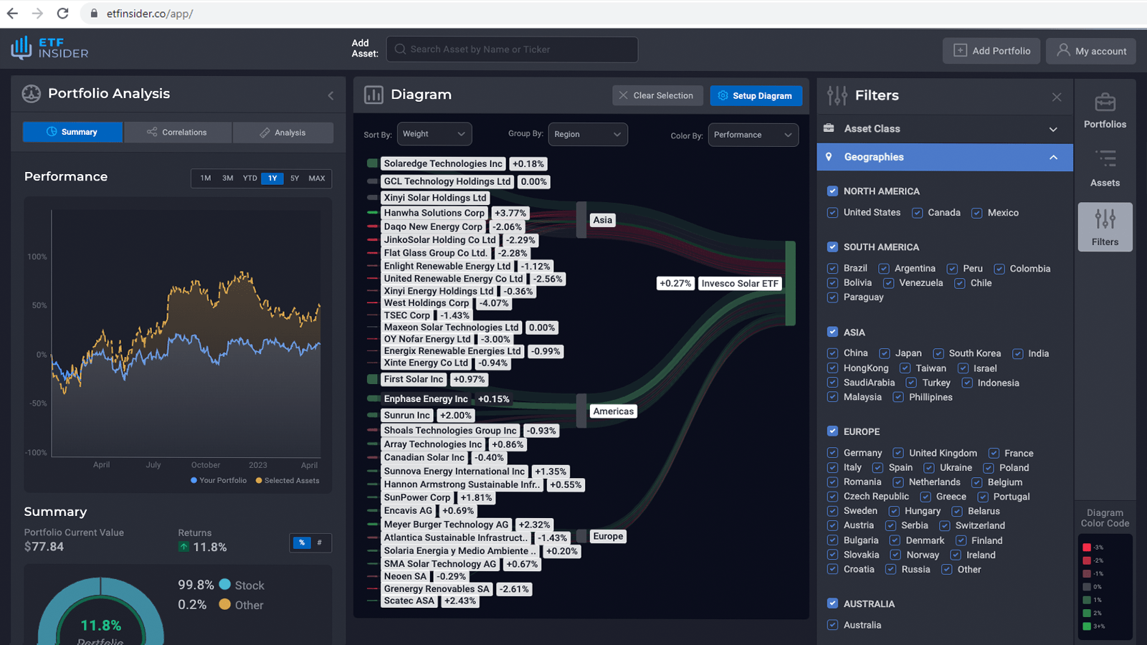The image size is (1147, 645).
Task: Select the 1Y performance range
Action: pyautogui.click(x=272, y=178)
